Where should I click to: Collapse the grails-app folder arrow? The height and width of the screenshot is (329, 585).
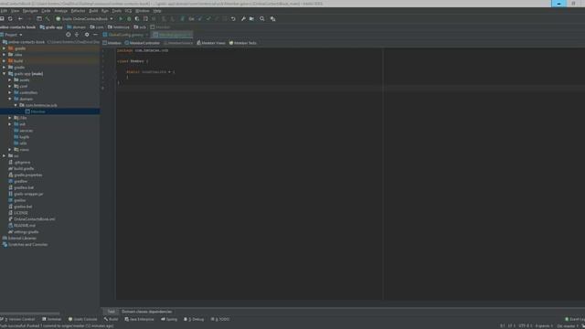4,74
